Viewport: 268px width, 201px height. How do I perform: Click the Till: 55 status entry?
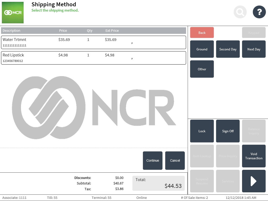tap(52, 198)
